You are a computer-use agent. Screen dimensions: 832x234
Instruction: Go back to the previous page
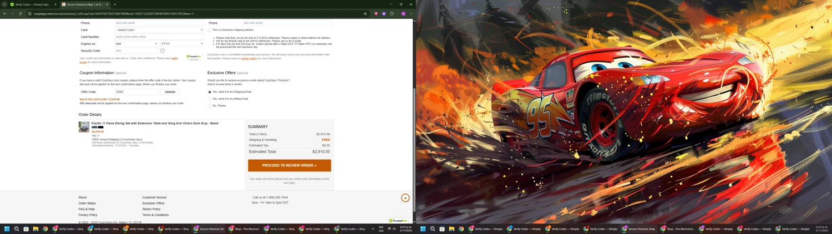tap(5, 13)
